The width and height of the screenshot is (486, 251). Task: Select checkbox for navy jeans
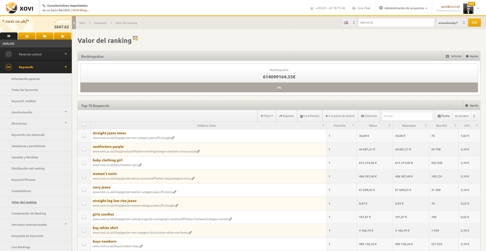[x=84, y=190]
